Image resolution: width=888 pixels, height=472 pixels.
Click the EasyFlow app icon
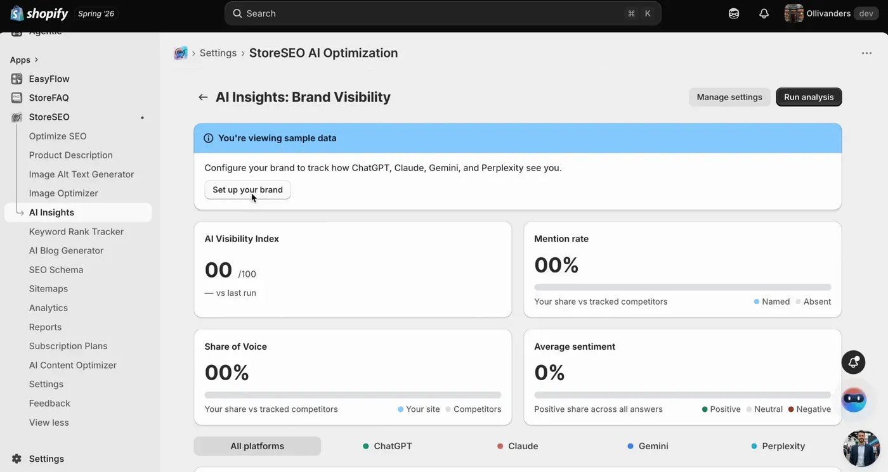[16, 79]
